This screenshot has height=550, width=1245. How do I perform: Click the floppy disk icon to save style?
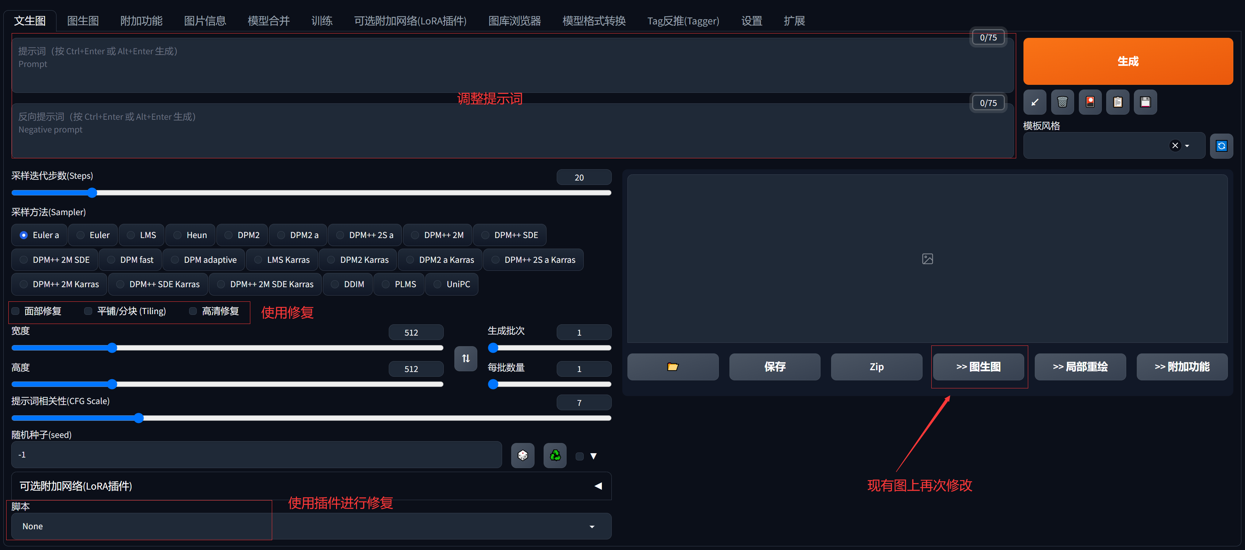point(1145,102)
